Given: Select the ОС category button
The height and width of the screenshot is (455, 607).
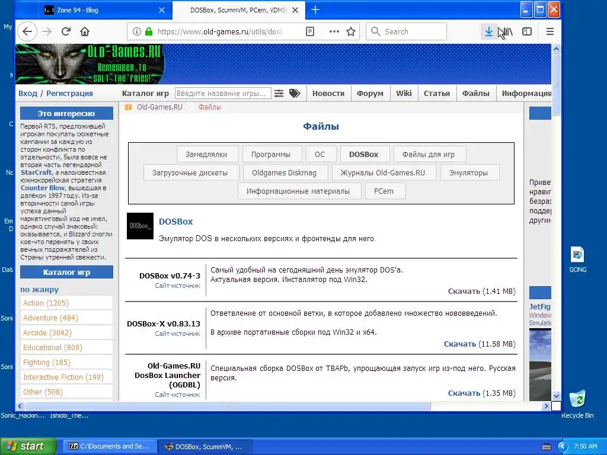Looking at the screenshot, I should point(320,155).
